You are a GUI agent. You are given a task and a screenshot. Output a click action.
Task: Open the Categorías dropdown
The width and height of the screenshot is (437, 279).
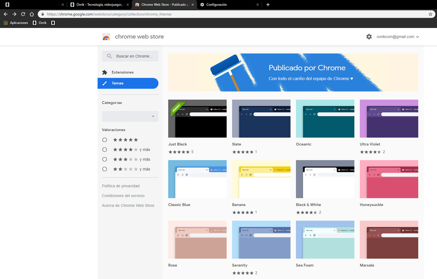[x=130, y=116]
